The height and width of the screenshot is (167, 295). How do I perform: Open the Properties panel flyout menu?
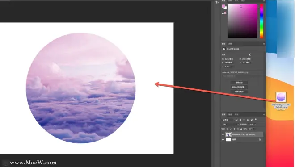pos(264,44)
